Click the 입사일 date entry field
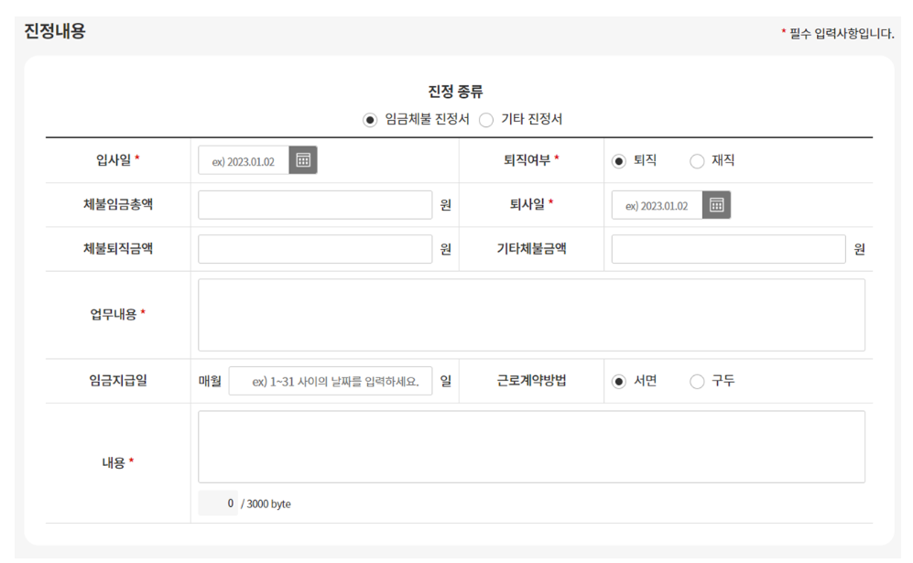 coord(244,160)
